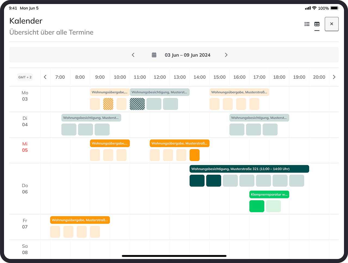Select the dark green striped Monday slot

(x=137, y=104)
